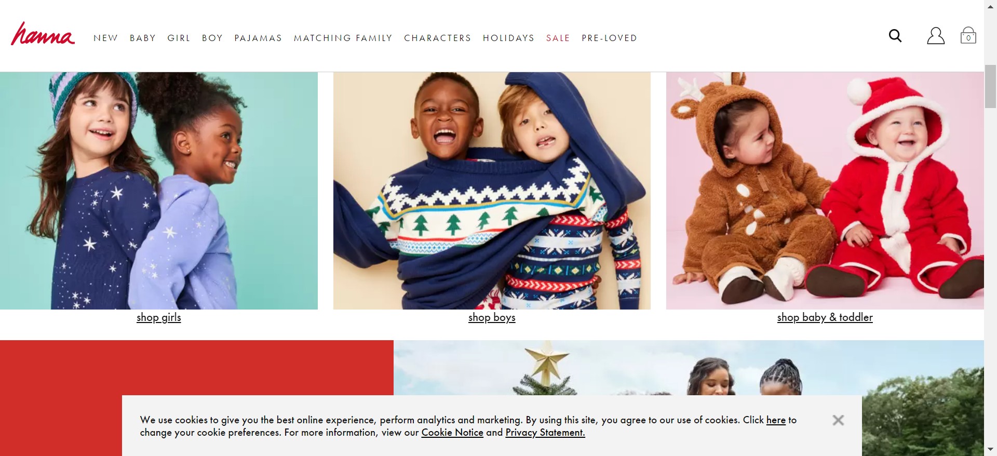The image size is (997, 456).
Task: Open the BABY menu
Action: (143, 38)
